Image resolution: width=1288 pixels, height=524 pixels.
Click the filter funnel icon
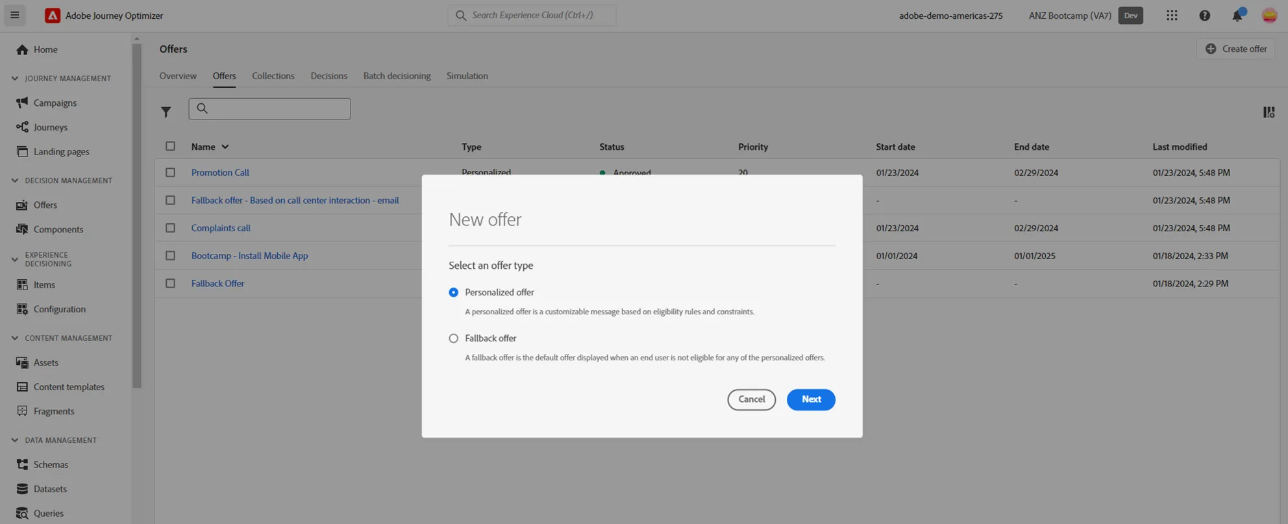(x=166, y=112)
